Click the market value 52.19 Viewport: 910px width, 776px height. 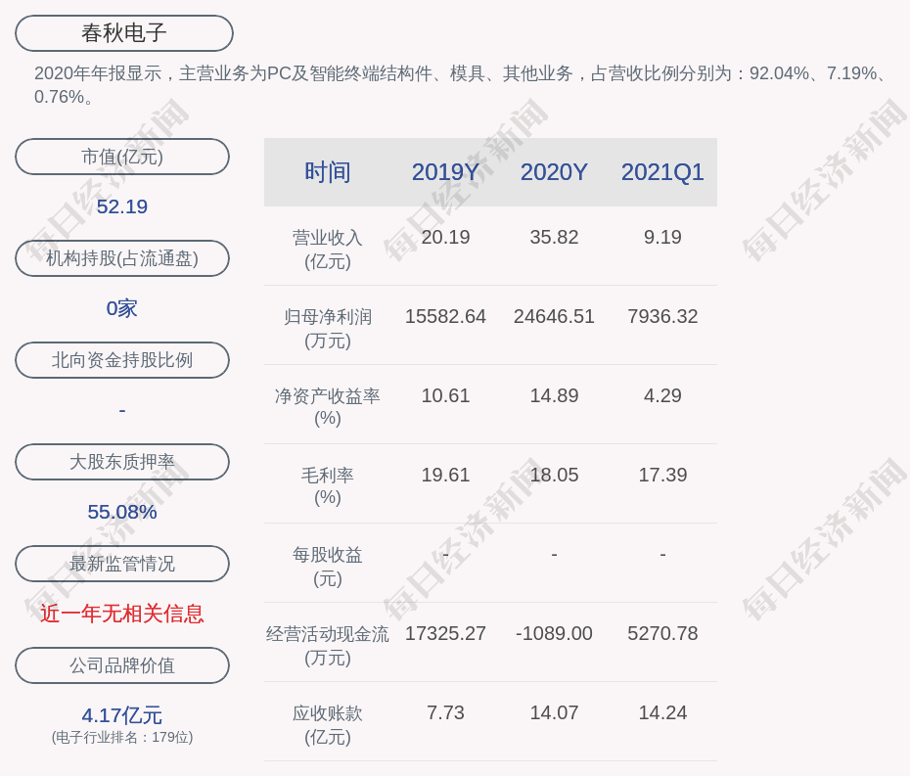[x=122, y=206]
